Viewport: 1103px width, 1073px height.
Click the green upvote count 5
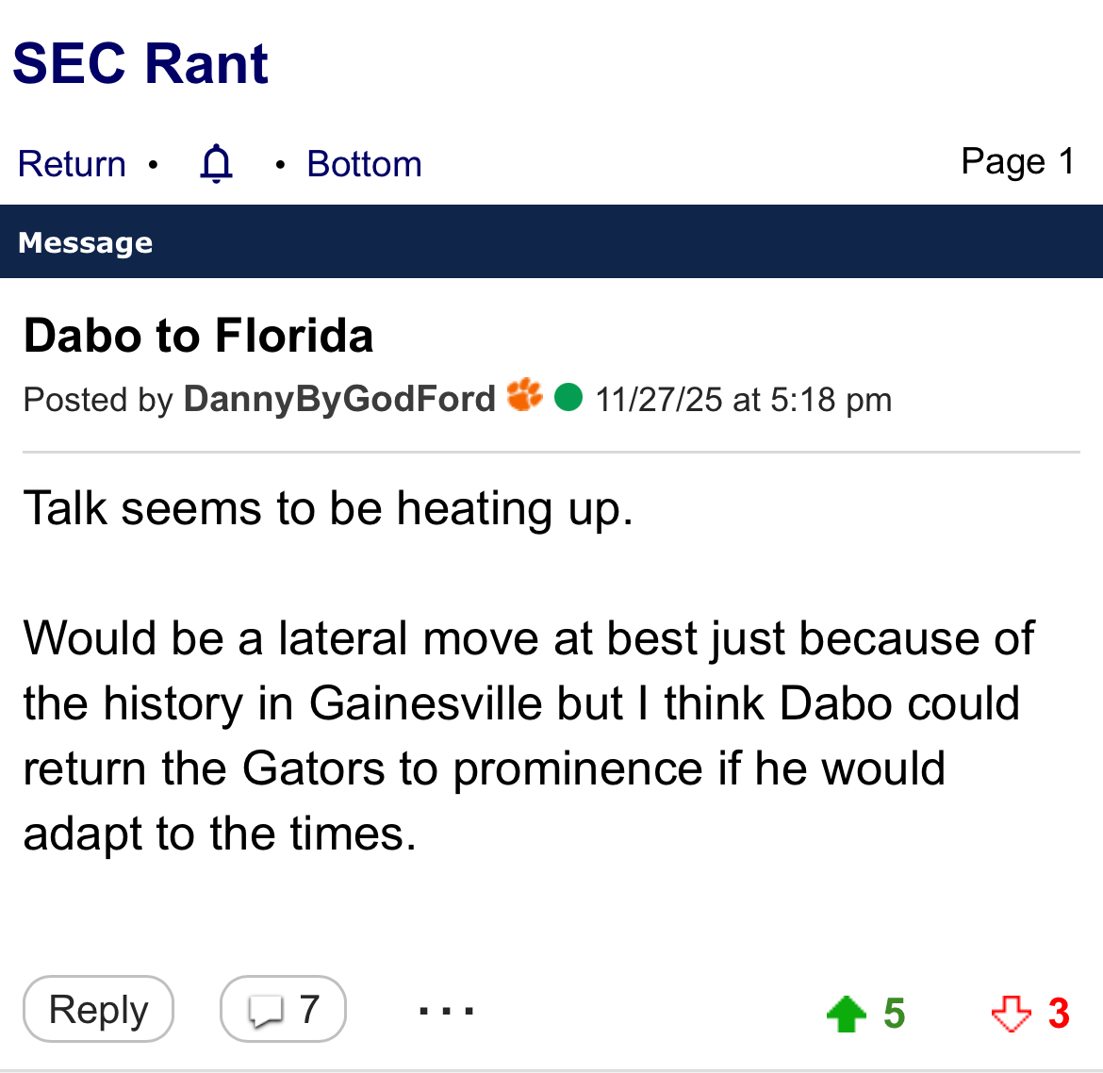pyautogui.click(x=894, y=1014)
